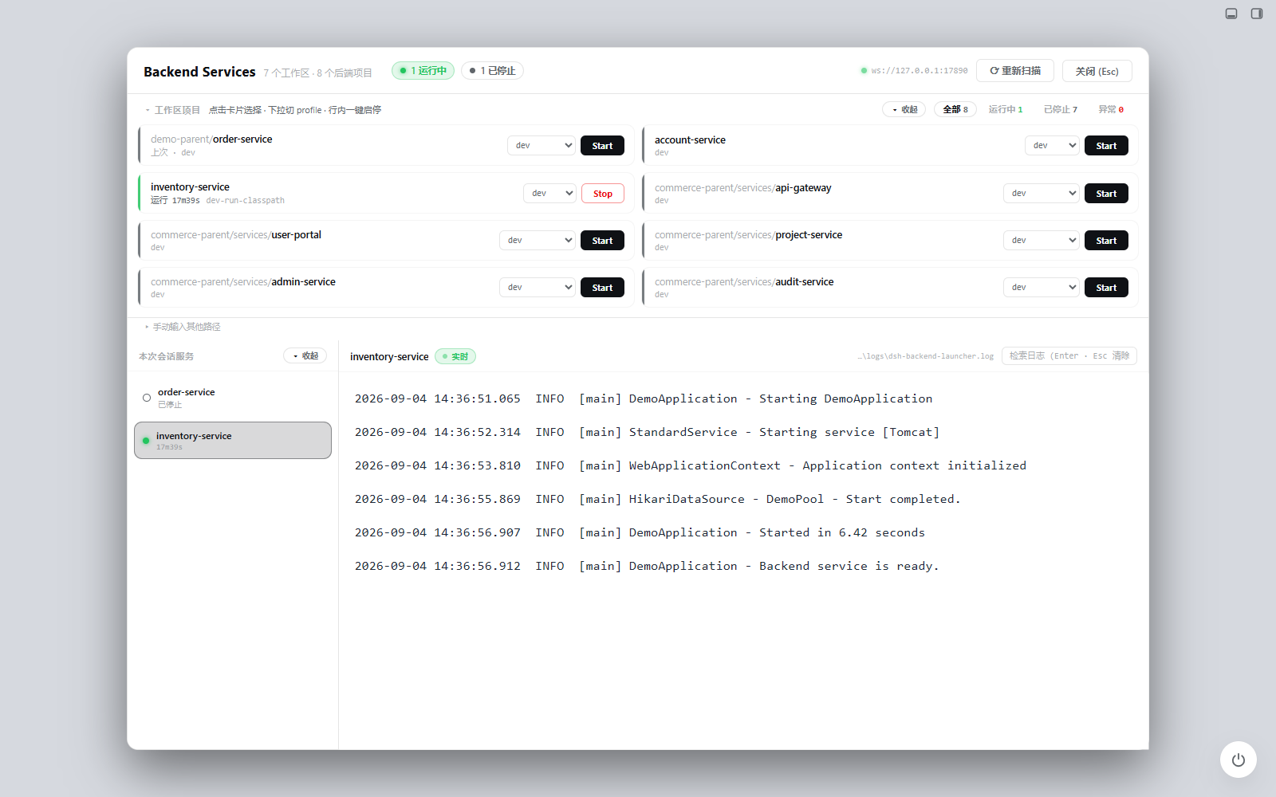The height and width of the screenshot is (797, 1276).
Task: Collapse the 工作区项目 section header
Action: click(x=172, y=110)
